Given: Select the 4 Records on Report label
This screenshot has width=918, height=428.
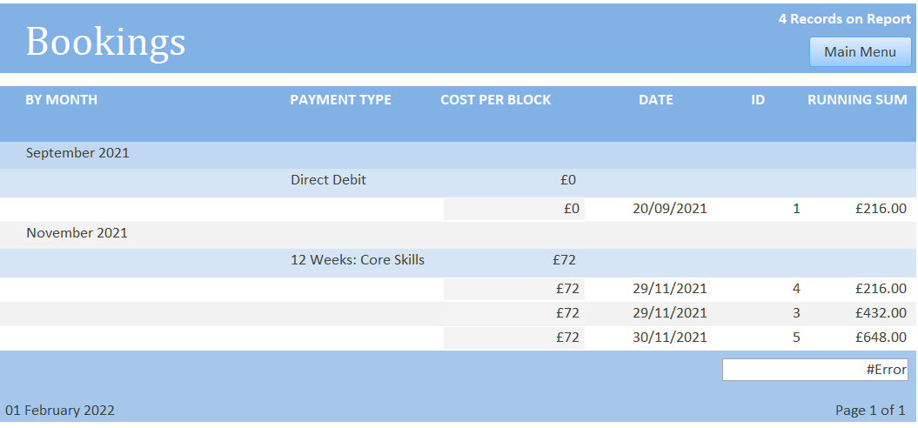Looking at the screenshot, I should pyautogui.click(x=844, y=19).
